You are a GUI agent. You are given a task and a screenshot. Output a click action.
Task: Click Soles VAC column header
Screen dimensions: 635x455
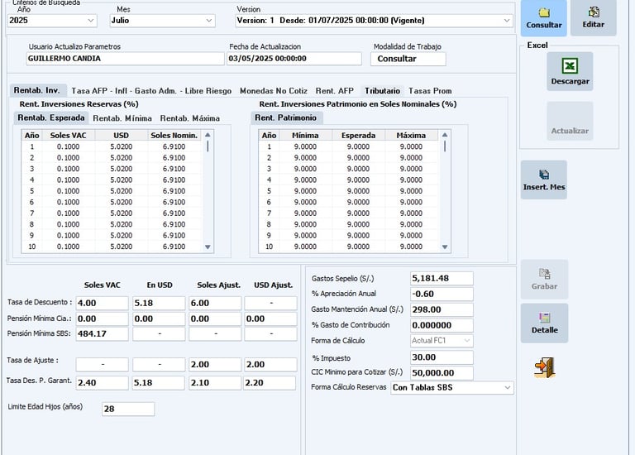[68, 136]
